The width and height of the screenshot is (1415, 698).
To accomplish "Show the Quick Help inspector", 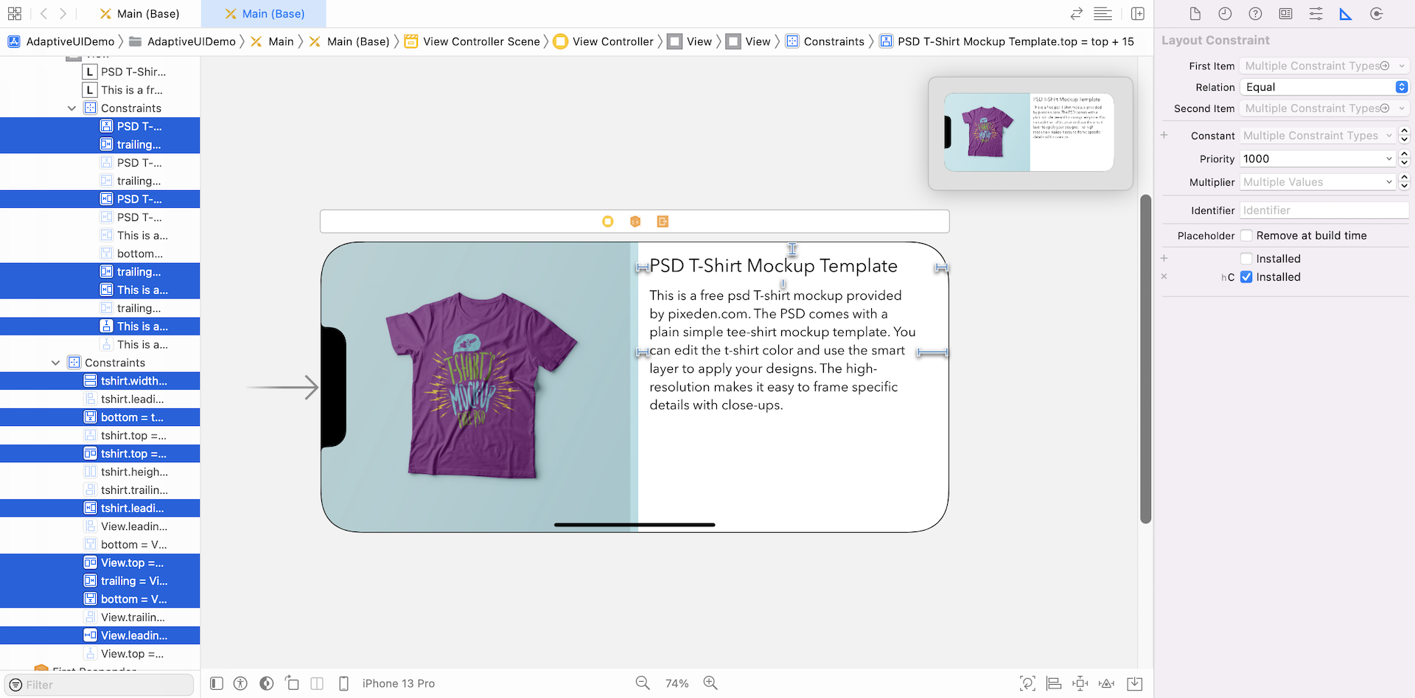I will pos(1255,14).
